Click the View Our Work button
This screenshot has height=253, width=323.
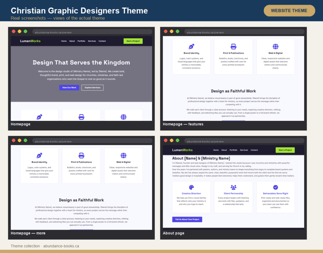pos(69,88)
